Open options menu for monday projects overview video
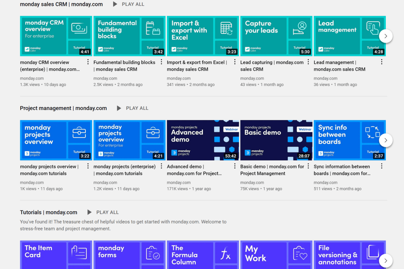Viewport: 404px width, 269px height. (x=88, y=166)
